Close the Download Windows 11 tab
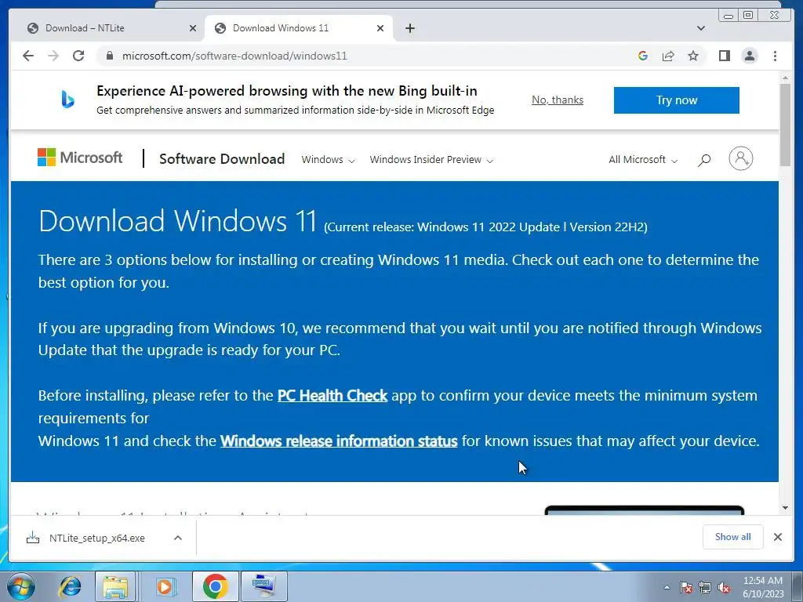803x602 pixels. pyautogui.click(x=380, y=28)
